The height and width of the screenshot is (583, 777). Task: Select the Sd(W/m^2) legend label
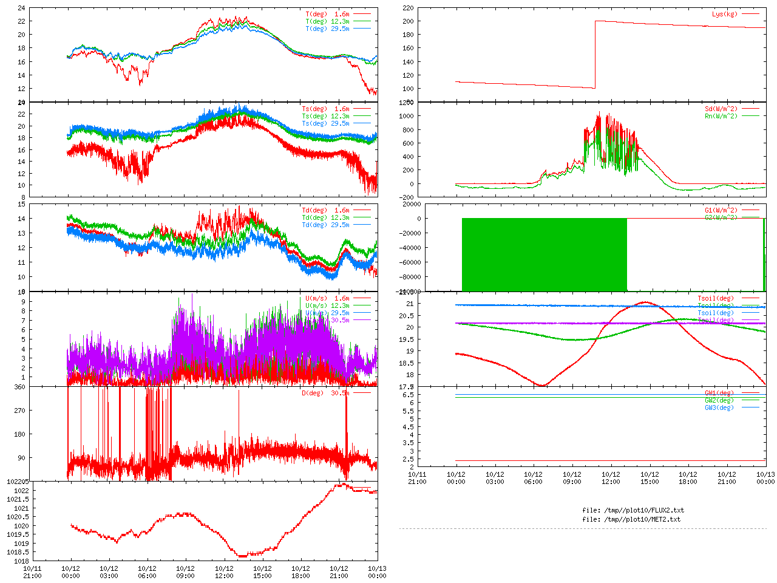pos(721,109)
